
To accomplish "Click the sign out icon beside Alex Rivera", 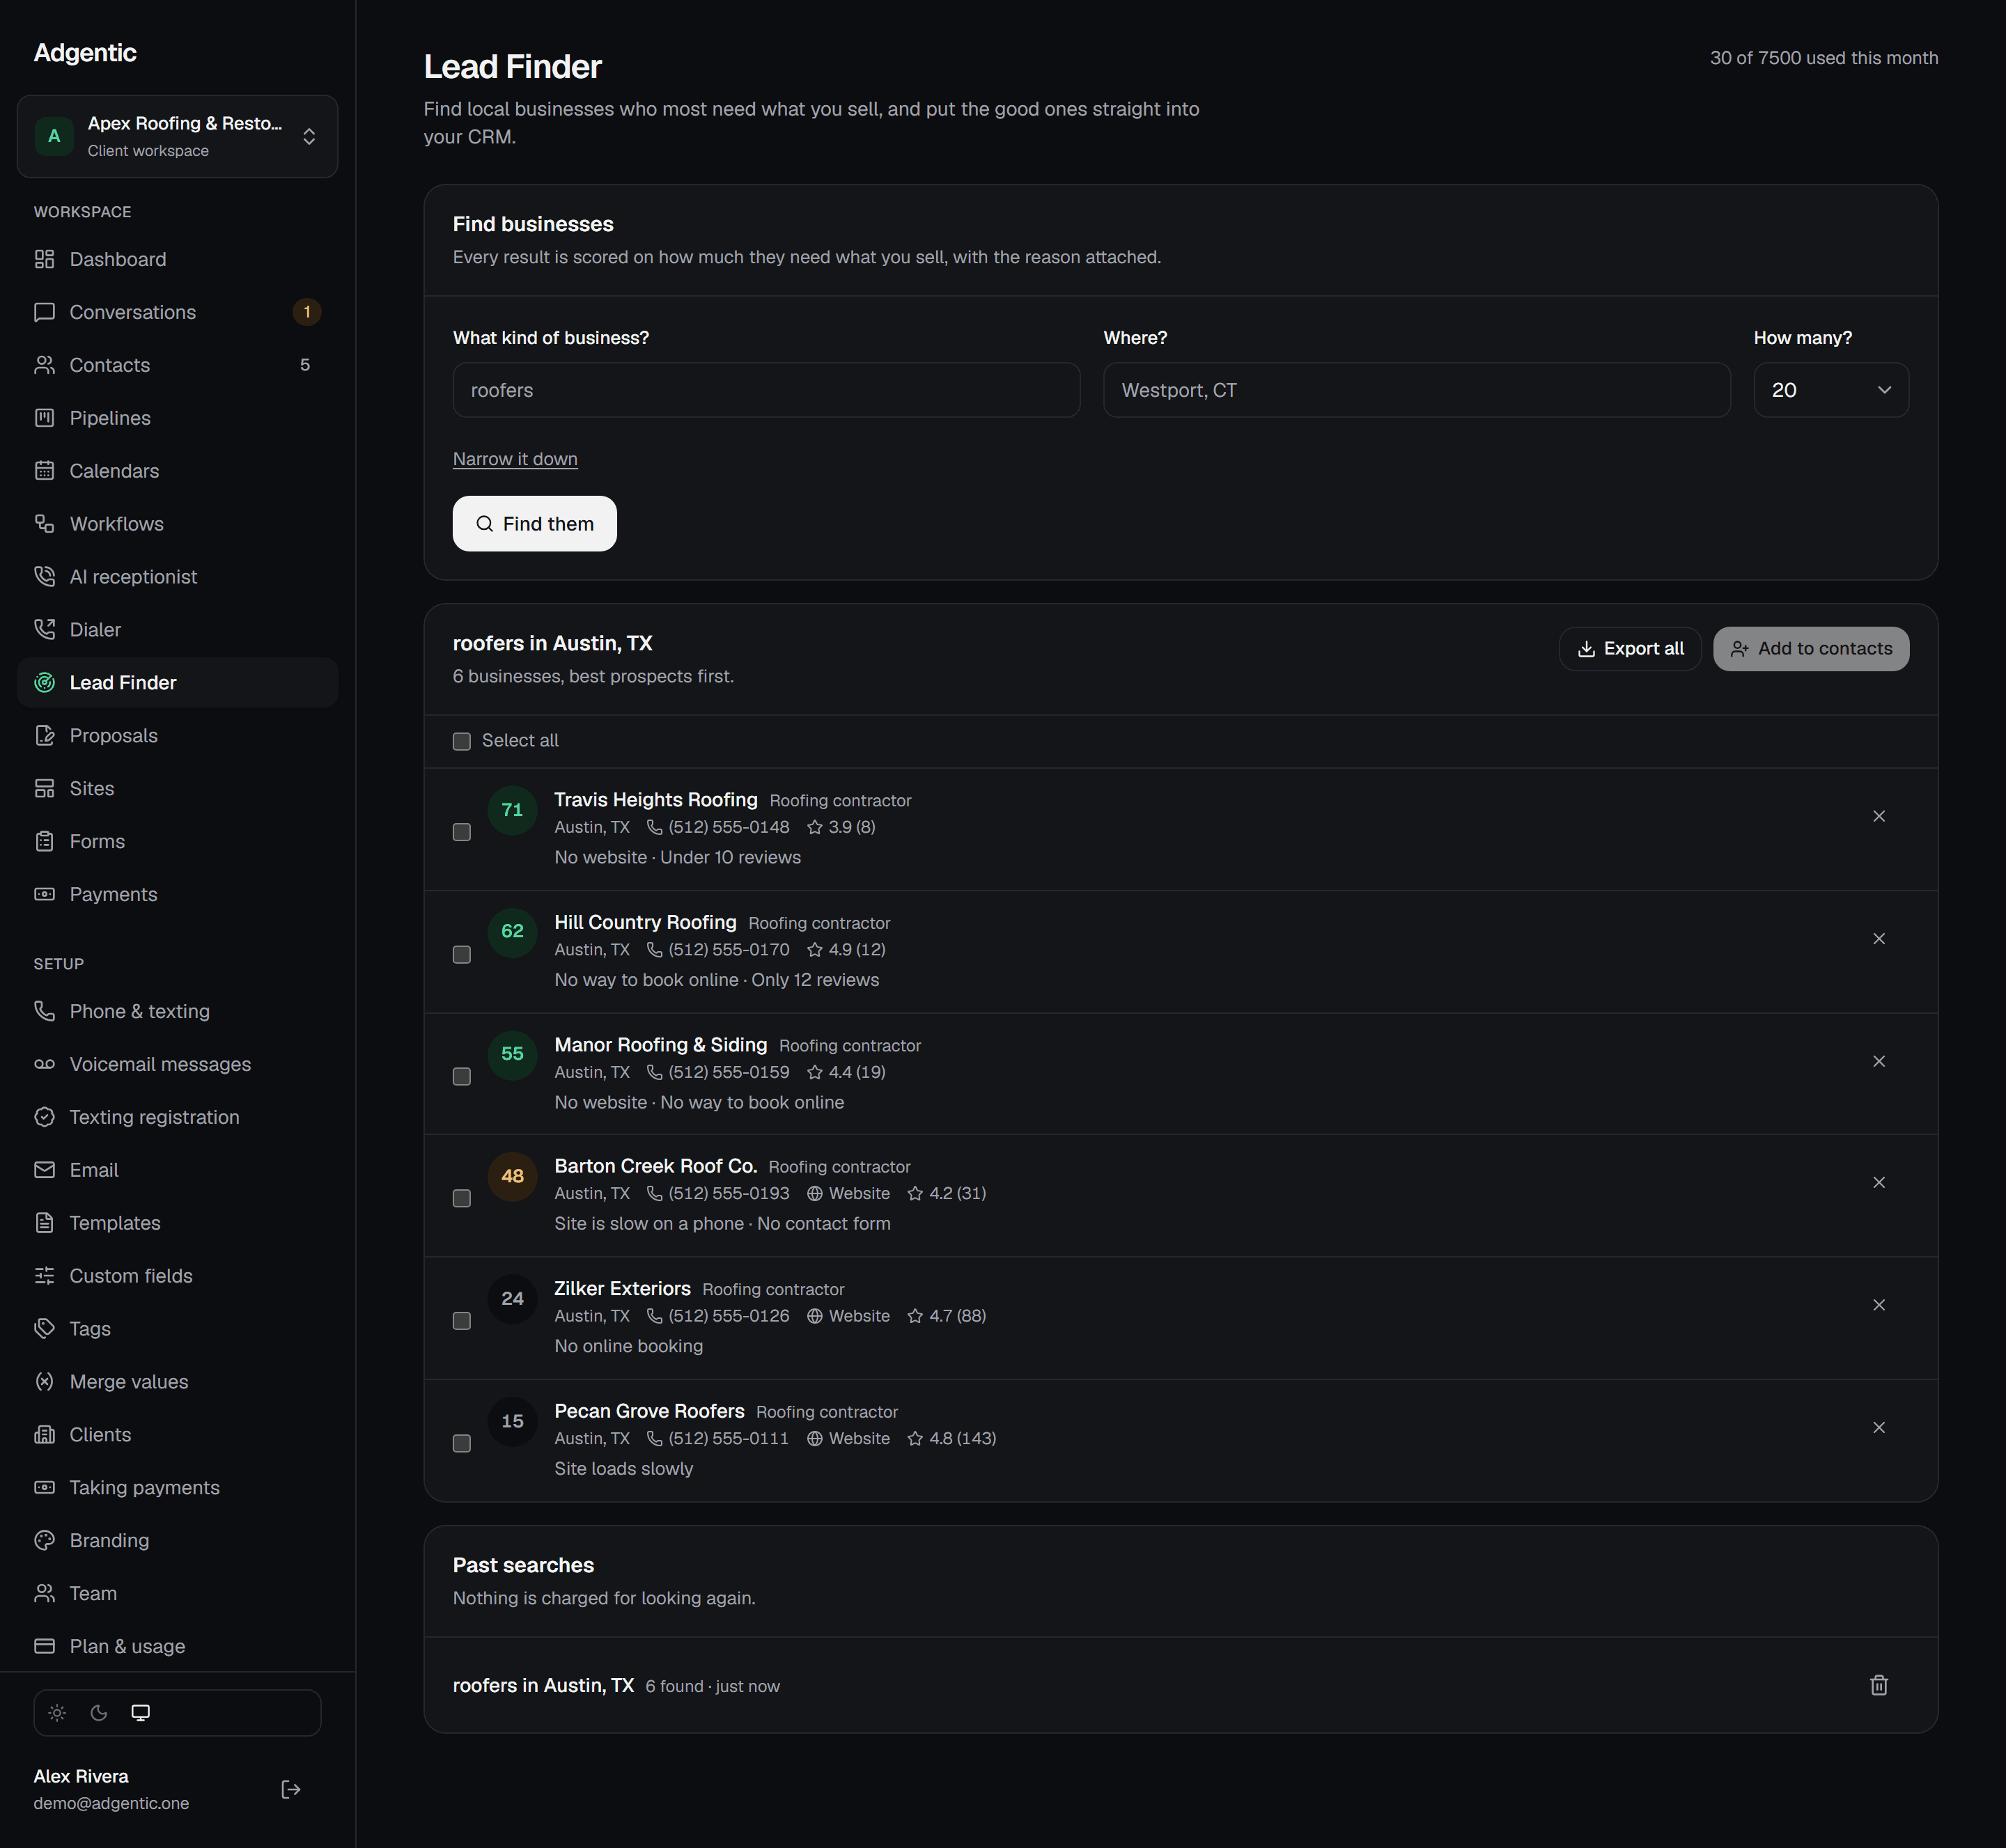I will 291,1789.
